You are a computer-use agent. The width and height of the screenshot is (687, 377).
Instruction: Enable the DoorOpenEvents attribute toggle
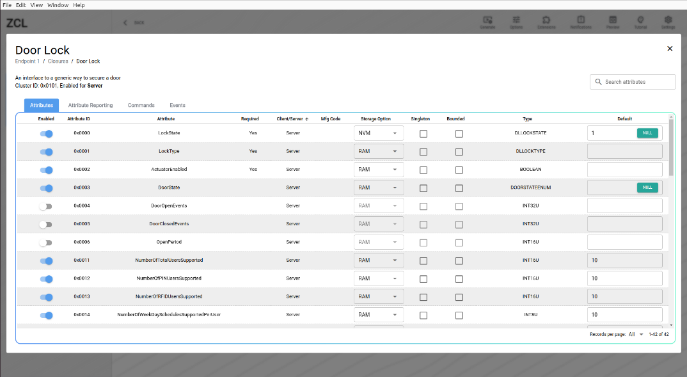pyautogui.click(x=45, y=206)
